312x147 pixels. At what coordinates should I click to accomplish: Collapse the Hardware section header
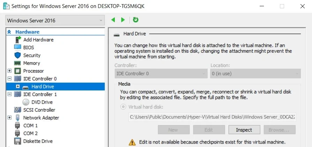point(9,32)
